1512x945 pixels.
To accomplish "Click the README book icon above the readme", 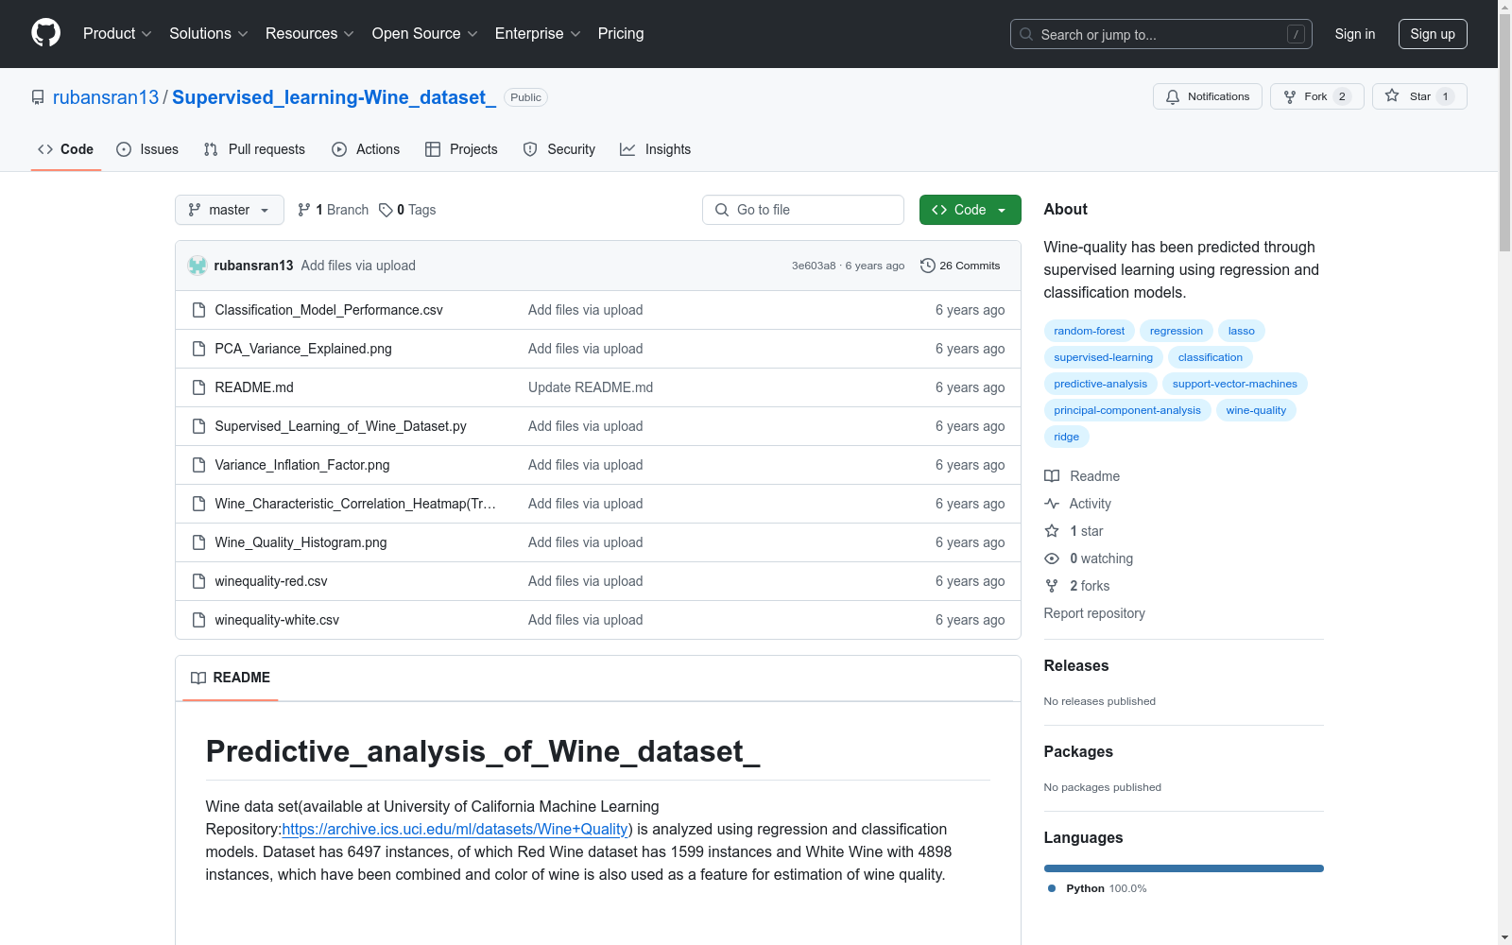I will click(198, 678).
